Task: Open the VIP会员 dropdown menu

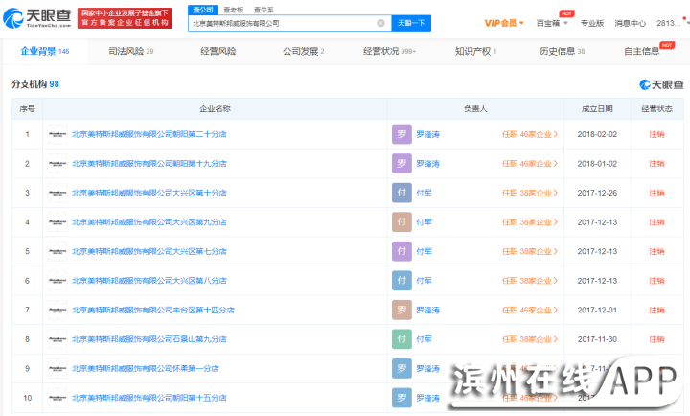Action: (504, 23)
